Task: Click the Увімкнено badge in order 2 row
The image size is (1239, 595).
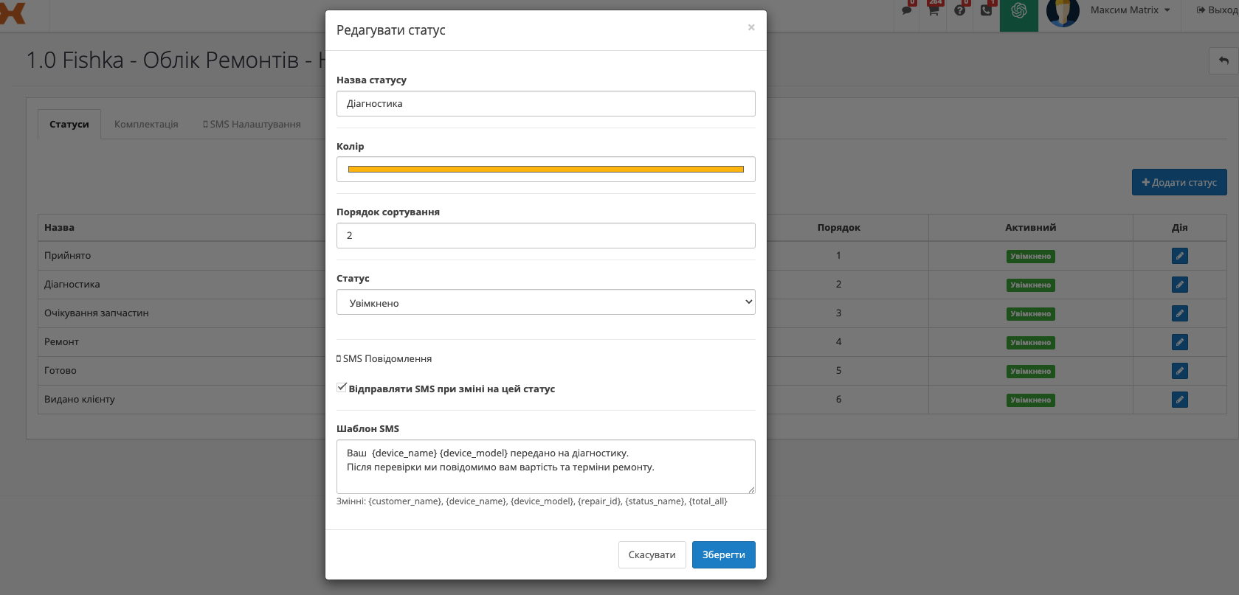Action: click(1031, 285)
